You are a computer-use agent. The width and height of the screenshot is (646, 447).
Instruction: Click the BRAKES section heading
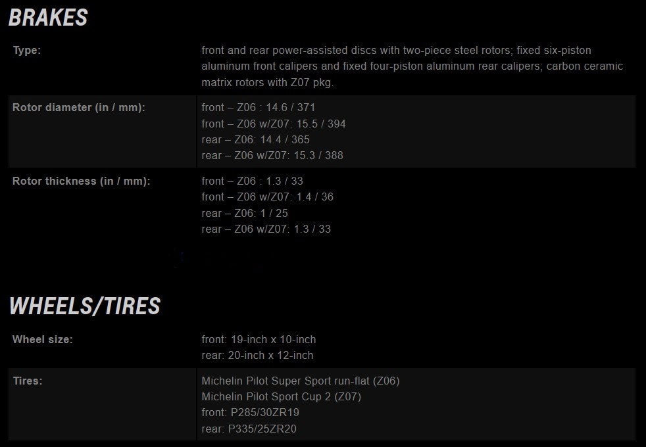(48, 18)
